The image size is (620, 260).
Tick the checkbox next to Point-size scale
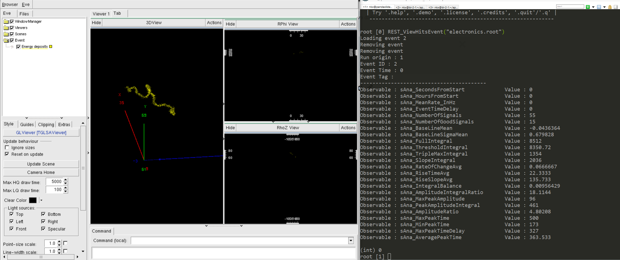(65, 243)
